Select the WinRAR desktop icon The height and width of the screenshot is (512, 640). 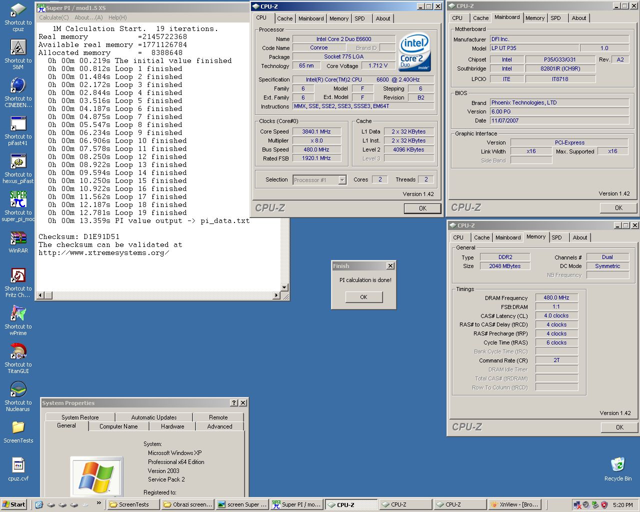click(18, 242)
